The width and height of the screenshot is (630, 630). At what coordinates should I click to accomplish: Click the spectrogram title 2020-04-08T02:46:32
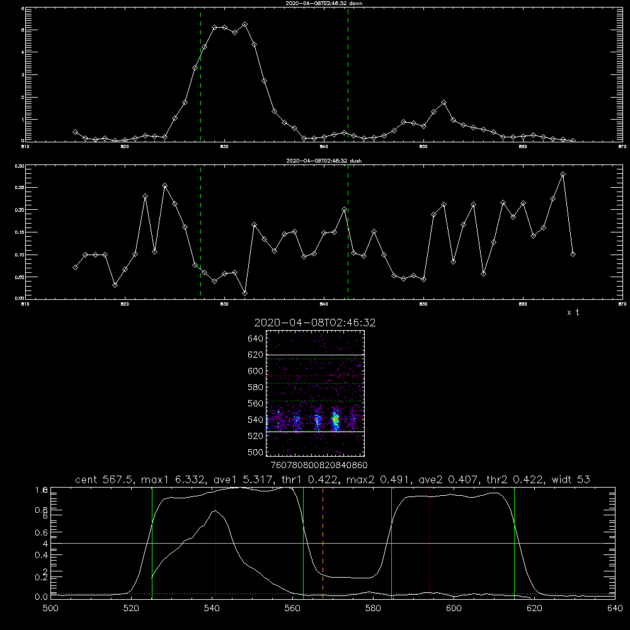pyautogui.click(x=315, y=323)
